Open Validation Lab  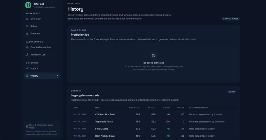click(x=42, y=54)
